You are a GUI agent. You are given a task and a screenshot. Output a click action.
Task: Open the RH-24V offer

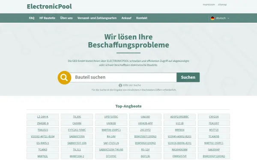click(x=111, y=137)
